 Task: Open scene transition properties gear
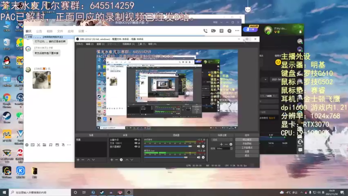(x=231, y=144)
